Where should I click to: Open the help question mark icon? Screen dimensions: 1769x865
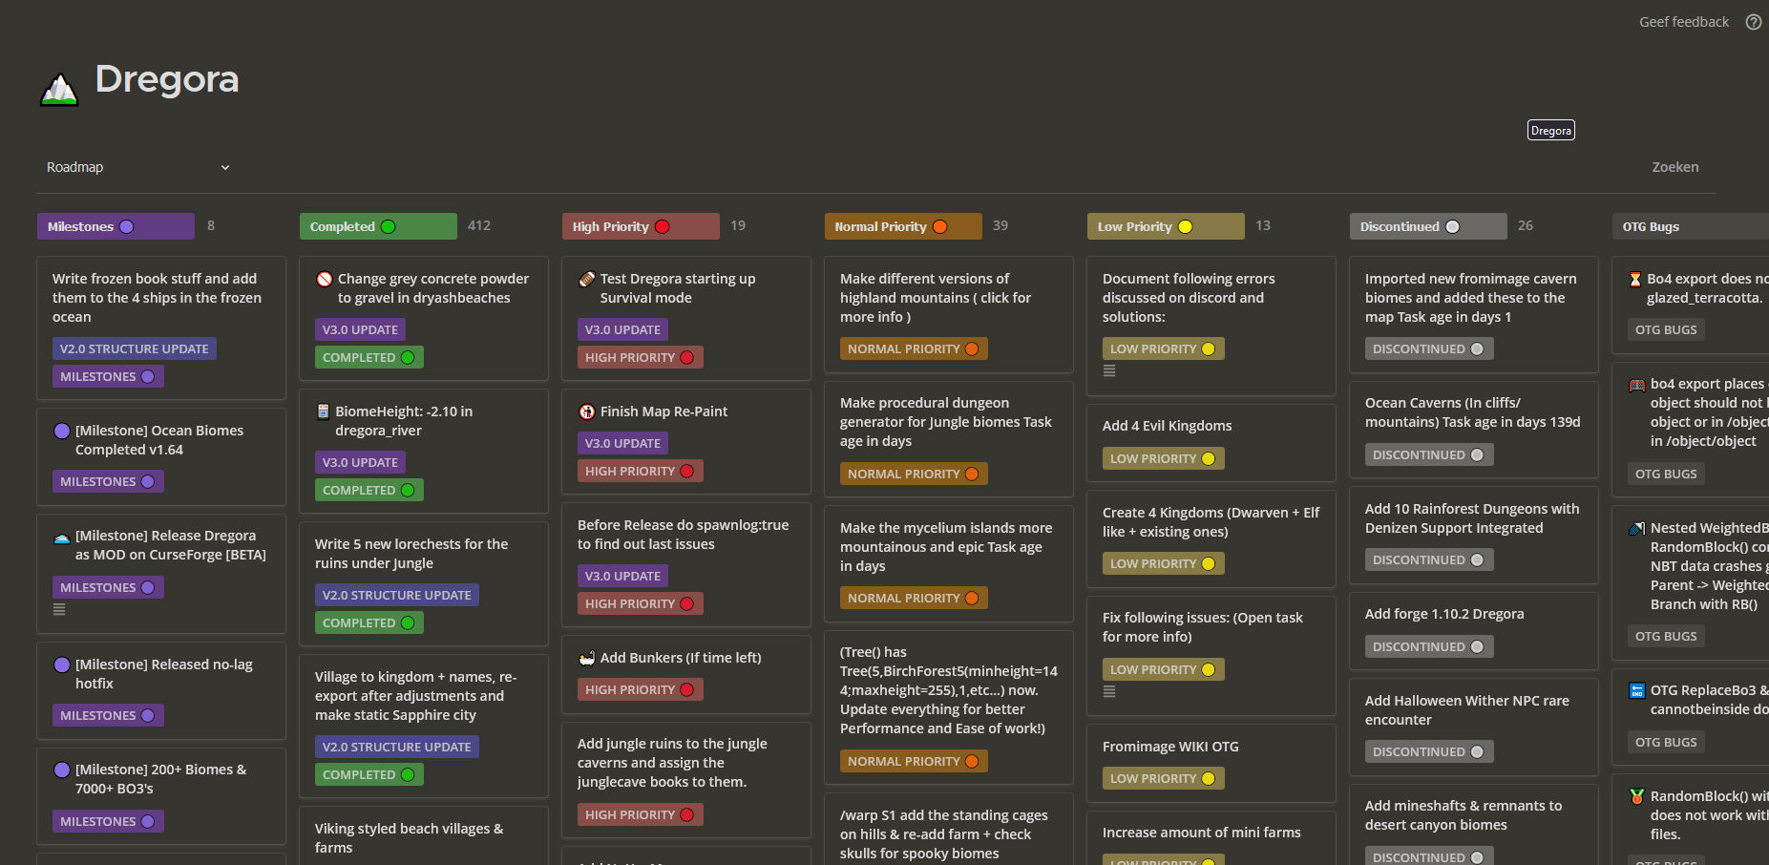click(x=1754, y=22)
